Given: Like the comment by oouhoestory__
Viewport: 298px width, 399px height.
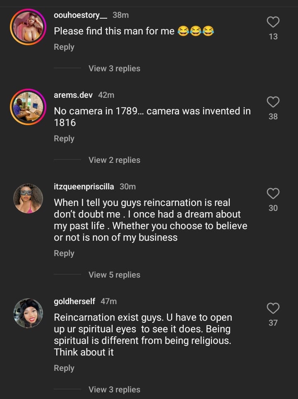Looking at the screenshot, I should (273, 22).
